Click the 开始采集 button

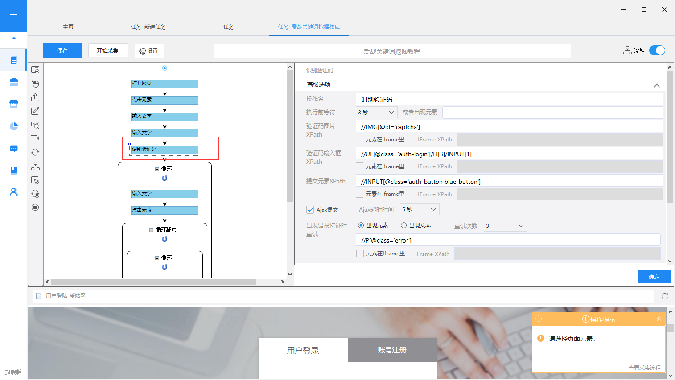108,50
